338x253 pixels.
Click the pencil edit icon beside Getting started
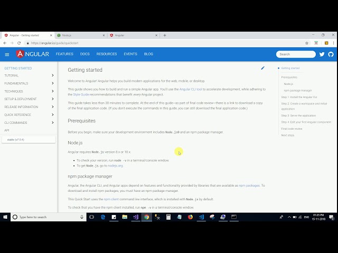pyautogui.click(x=262, y=68)
